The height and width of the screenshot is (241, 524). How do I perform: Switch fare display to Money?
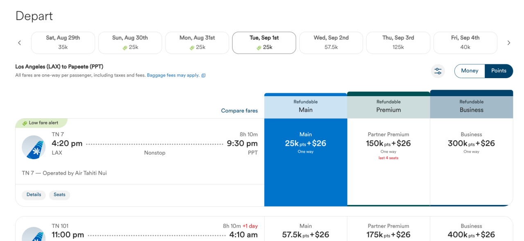[x=470, y=71]
